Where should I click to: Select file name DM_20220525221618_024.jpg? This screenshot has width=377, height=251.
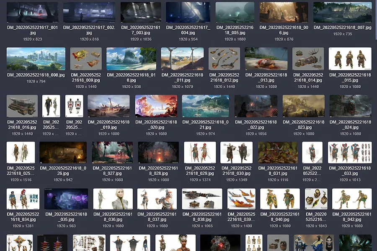click(350, 125)
